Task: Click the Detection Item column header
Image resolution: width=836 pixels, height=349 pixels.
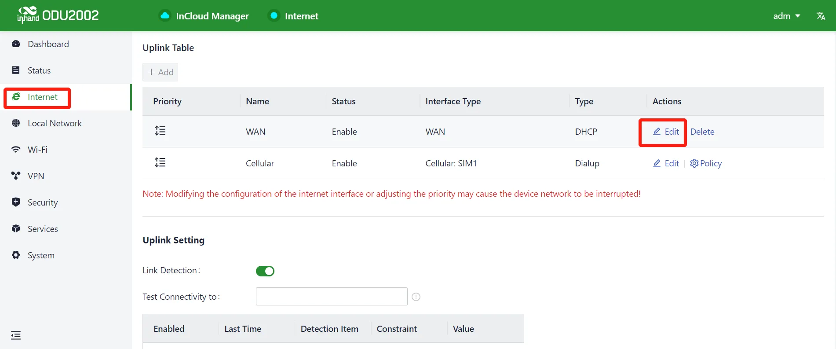Action: click(329, 329)
